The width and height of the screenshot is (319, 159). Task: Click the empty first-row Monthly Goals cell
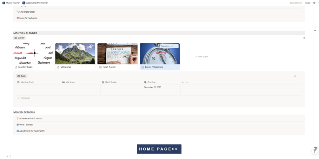39,87
